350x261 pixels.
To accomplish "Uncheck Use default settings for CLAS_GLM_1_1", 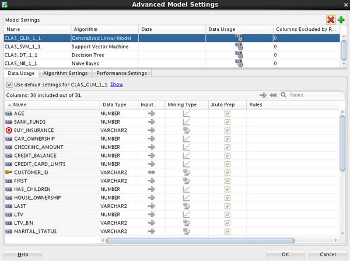I will (9, 85).
